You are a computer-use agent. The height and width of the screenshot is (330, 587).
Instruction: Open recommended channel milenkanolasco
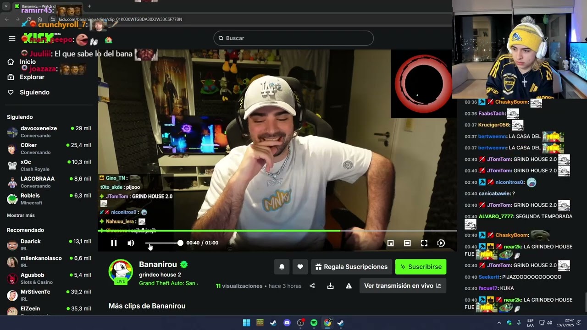click(49, 261)
